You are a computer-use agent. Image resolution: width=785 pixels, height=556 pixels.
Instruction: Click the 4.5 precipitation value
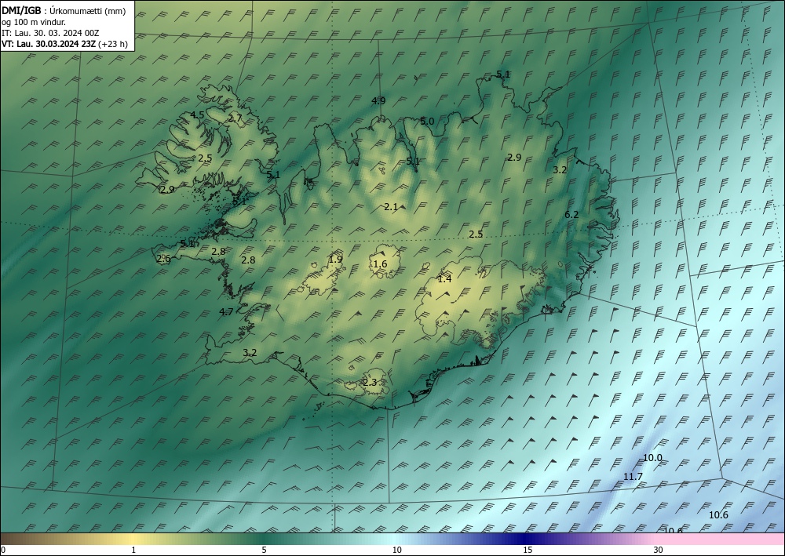[197, 115]
